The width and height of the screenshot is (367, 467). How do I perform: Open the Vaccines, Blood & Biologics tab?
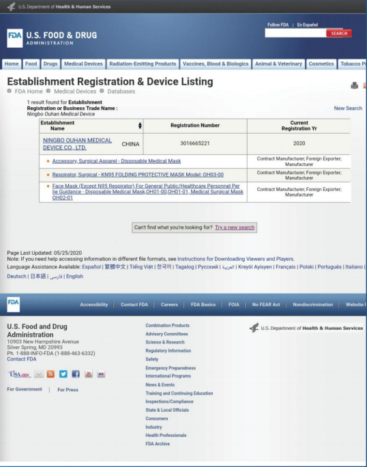click(x=216, y=64)
